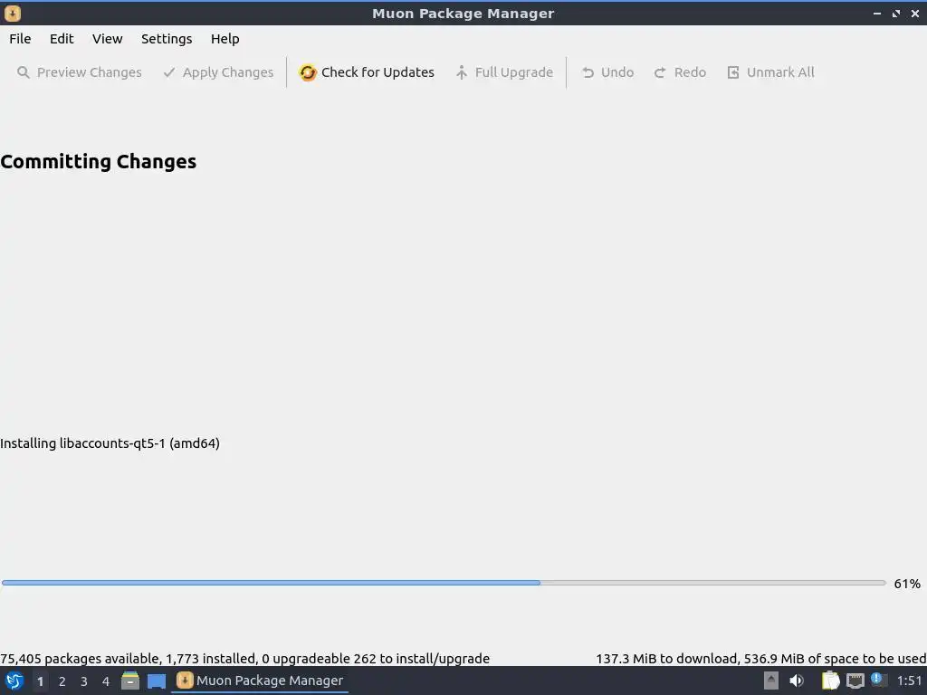The image size is (927, 695).
Task: Switch to virtual desktop 4
Action: point(106,681)
